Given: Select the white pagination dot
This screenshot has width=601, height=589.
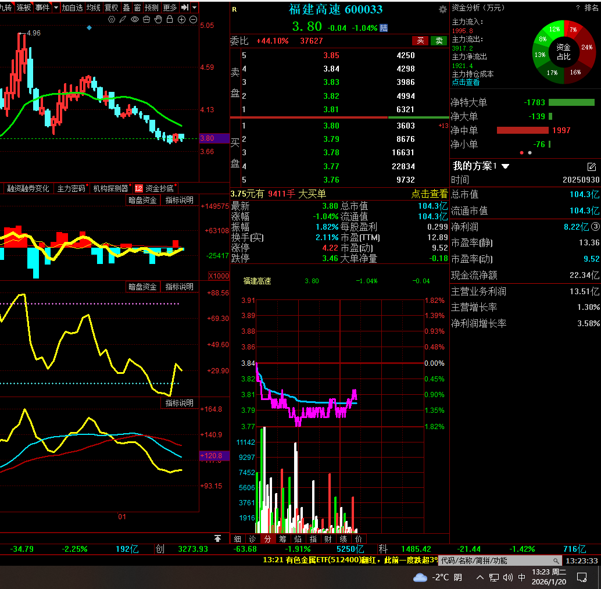Looking at the screenshot, I should (530, 152).
